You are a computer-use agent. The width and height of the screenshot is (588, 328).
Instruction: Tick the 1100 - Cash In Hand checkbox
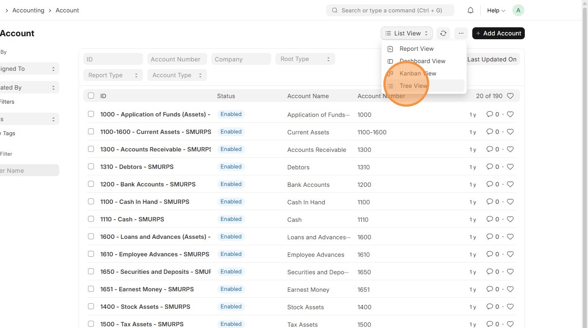click(x=91, y=201)
